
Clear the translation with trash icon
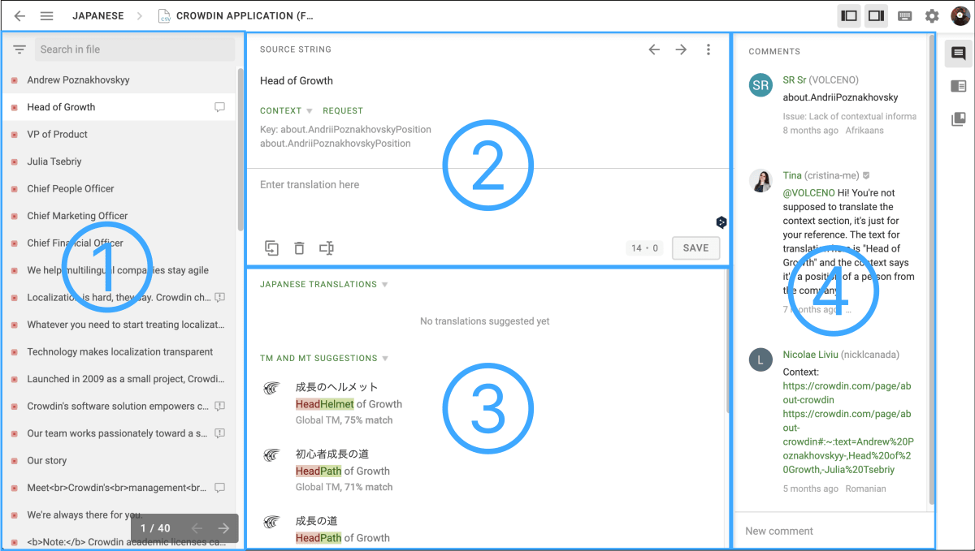[x=299, y=248]
